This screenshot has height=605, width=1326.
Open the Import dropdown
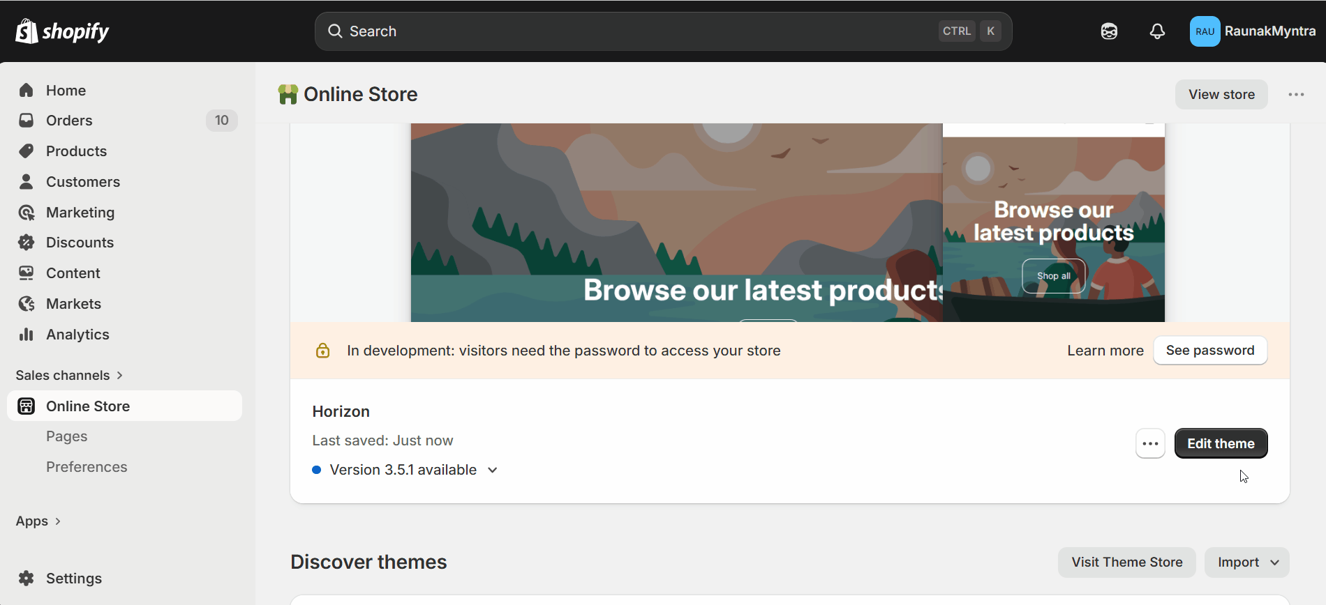click(1247, 562)
